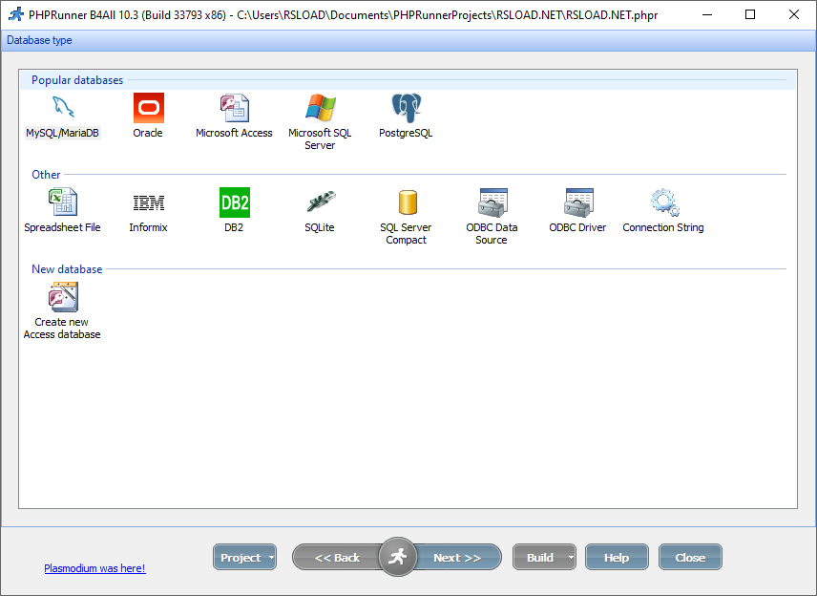Pick the Microsoft Access icon
Screen dimensions: 817x596
point(235,108)
